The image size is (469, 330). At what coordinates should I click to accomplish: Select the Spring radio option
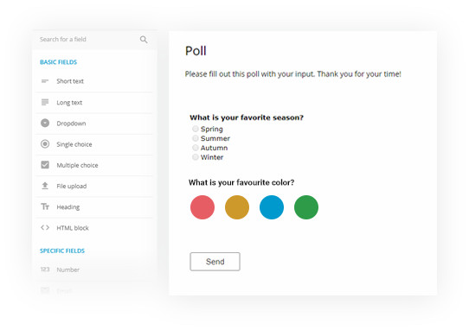click(x=196, y=129)
